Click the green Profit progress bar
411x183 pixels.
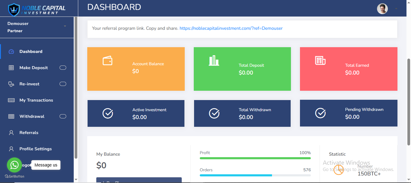click(x=255, y=158)
